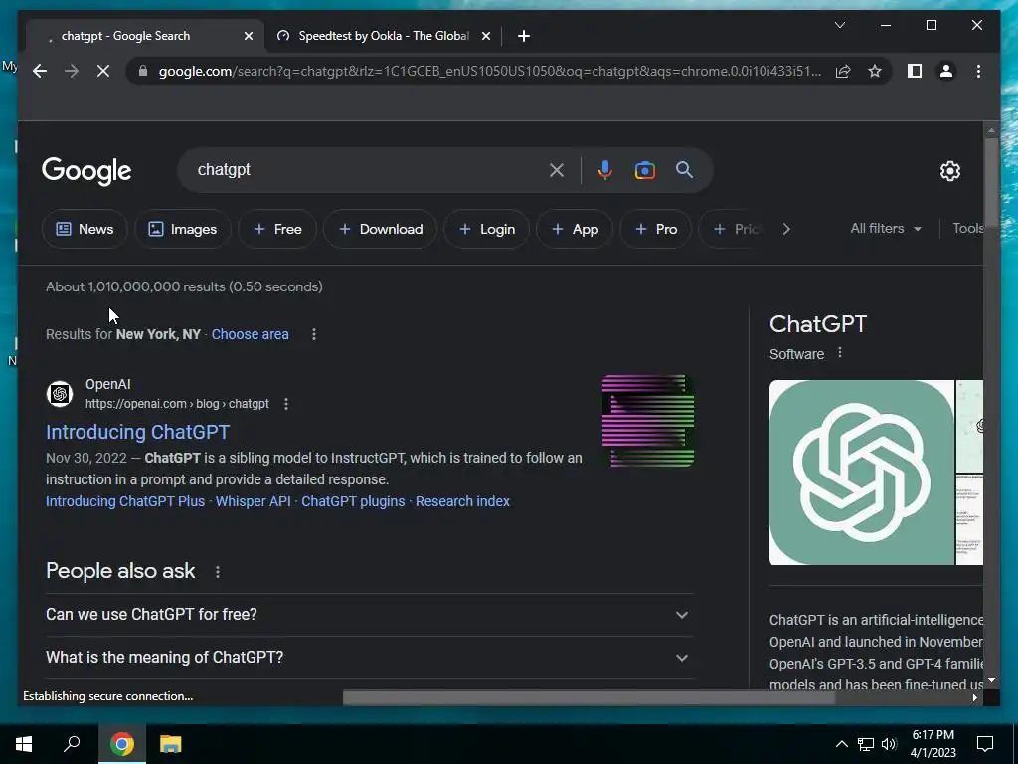This screenshot has height=764, width=1018.
Task: Click the padlock site info icon
Action: [x=143, y=71]
